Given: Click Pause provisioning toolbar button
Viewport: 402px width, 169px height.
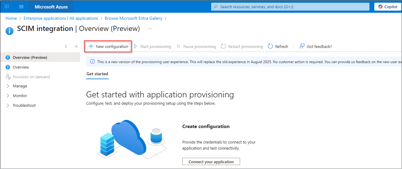Looking at the screenshot, I should pos(196,46).
